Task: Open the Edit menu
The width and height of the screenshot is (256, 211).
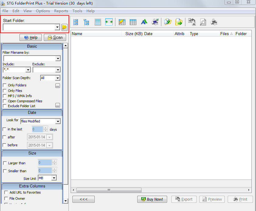Action: (x=16, y=11)
